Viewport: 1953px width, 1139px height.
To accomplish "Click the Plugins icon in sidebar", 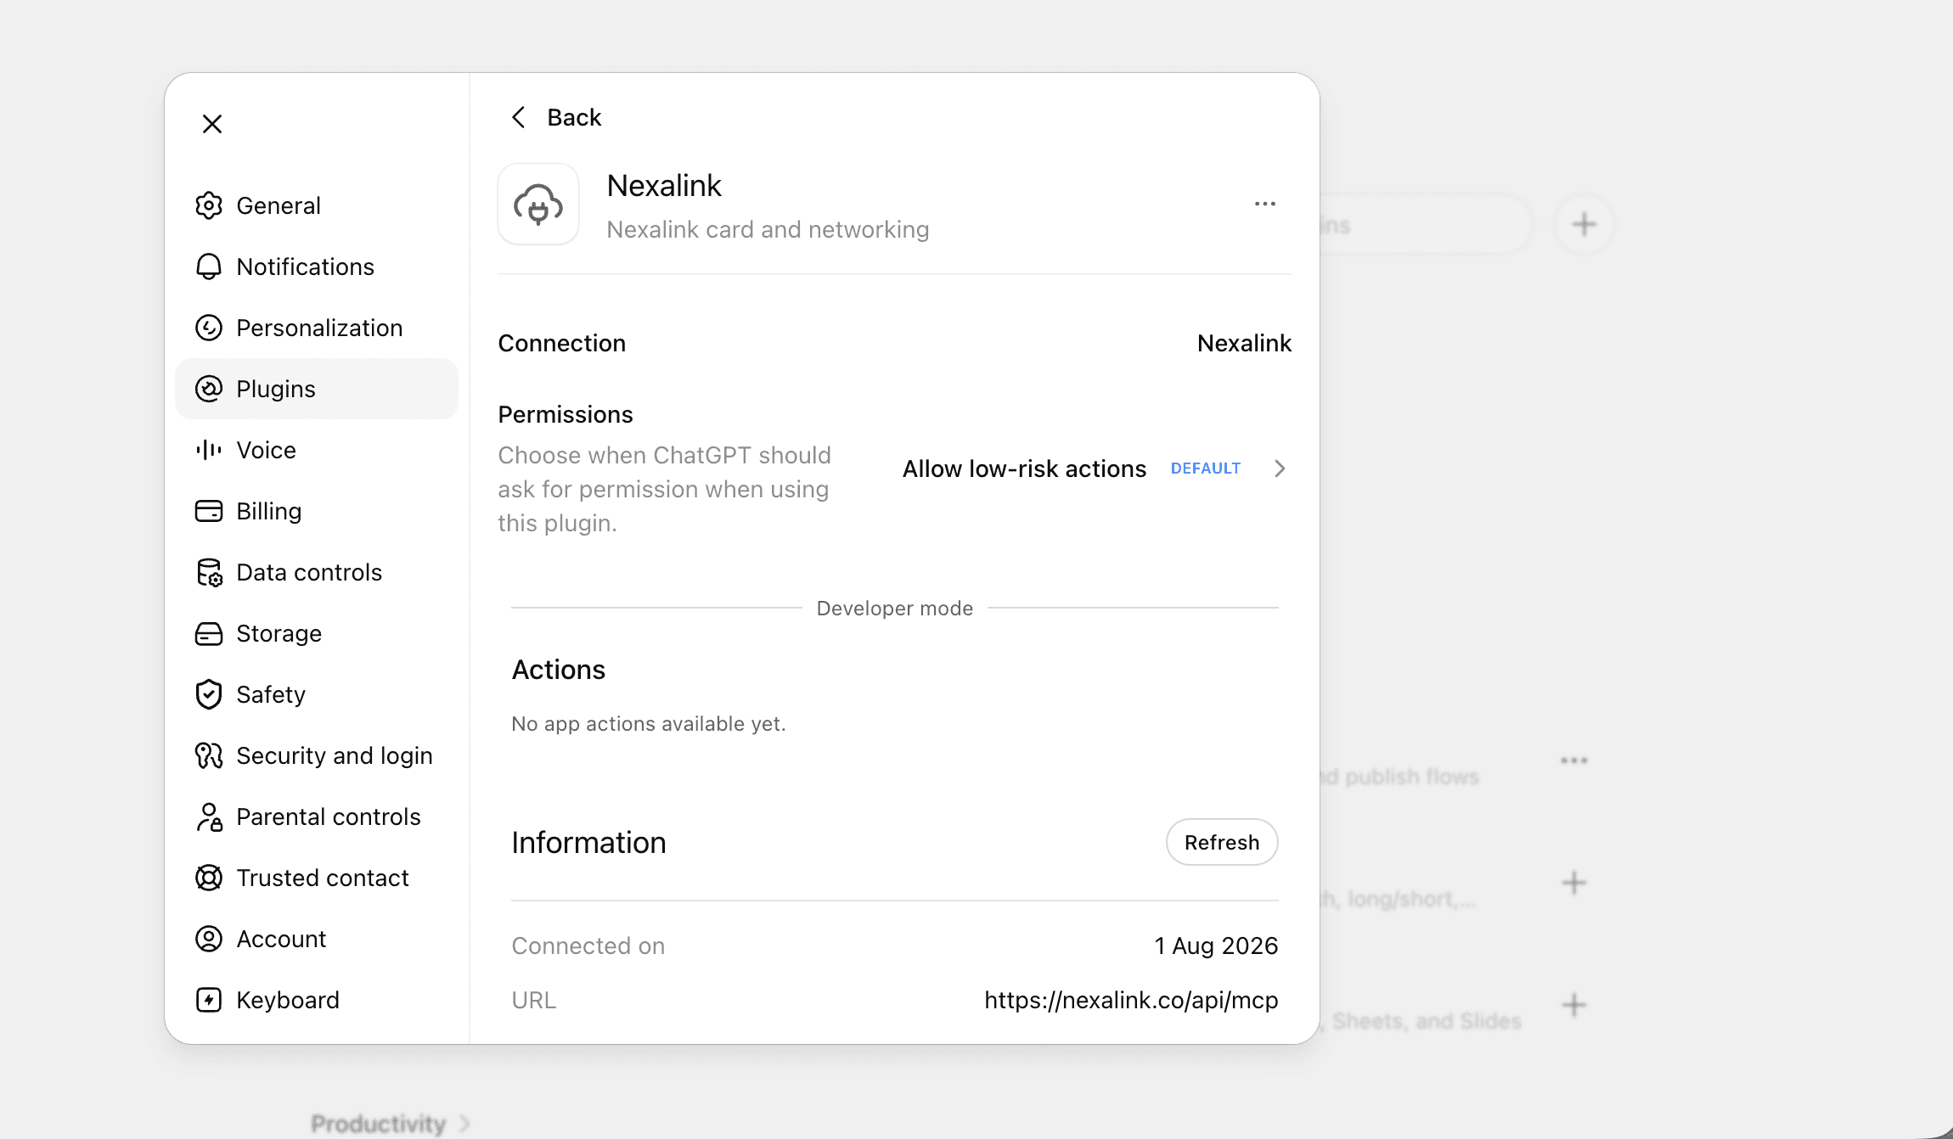I will [209, 389].
